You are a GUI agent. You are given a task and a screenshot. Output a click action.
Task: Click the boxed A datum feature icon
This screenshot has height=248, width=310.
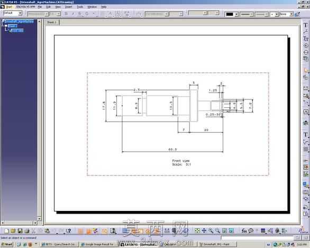[x=306, y=112]
